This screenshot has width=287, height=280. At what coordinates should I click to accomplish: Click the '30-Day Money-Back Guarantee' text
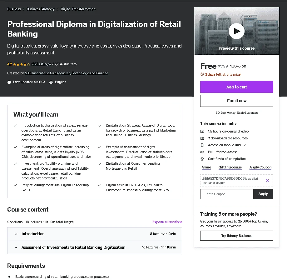(x=236, y=113)
